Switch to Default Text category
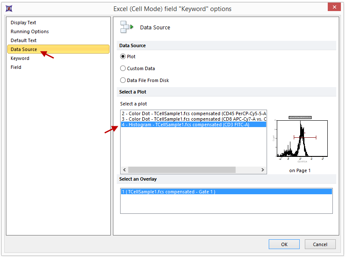346x258 pixels. click(24, 40)
